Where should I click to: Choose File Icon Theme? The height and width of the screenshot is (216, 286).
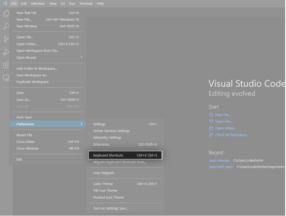pos(125,190)
